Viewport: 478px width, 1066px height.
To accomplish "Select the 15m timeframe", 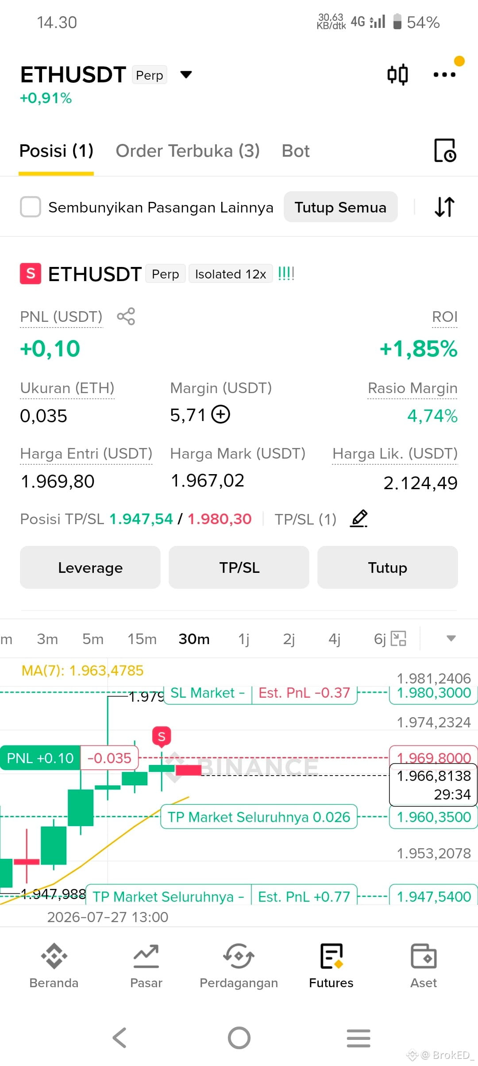I will [142, 639].
